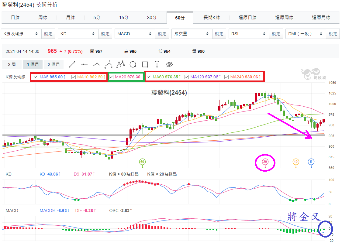This screenshot has height=243, width=342.
Task: Uncheck the MA5 moving average checkbox
Action: [36, 77]
